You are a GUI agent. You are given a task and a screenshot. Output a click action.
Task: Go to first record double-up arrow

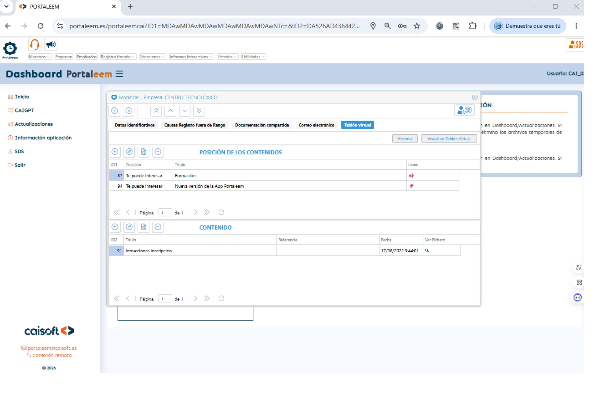click(x=156, y=111)
